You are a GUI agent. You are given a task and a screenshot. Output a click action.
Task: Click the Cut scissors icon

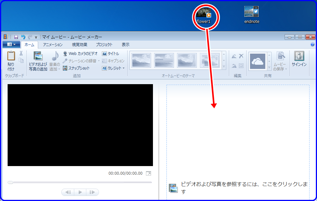(x=21, y=54)
